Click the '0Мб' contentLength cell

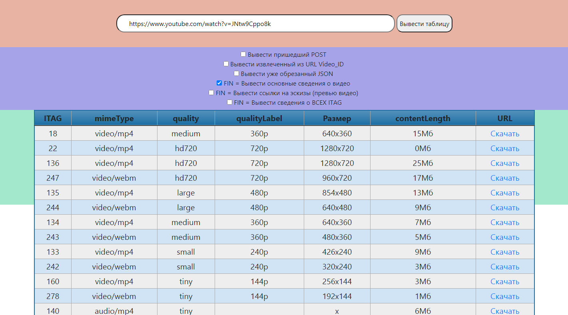(x=423, y=148)
